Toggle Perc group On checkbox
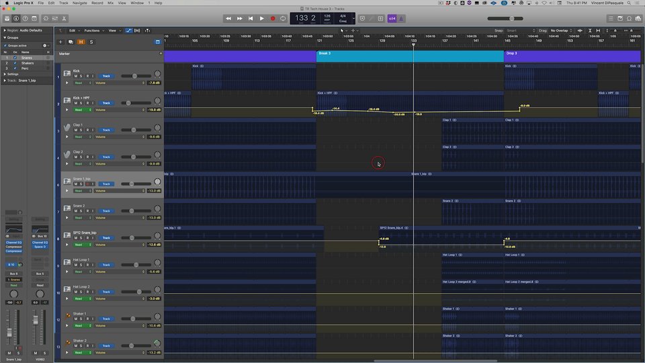The width and height of the screenshot is (645, 363). tap(15, 69)
